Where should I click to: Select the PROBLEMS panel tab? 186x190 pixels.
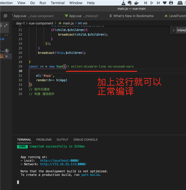coord(44,140)
